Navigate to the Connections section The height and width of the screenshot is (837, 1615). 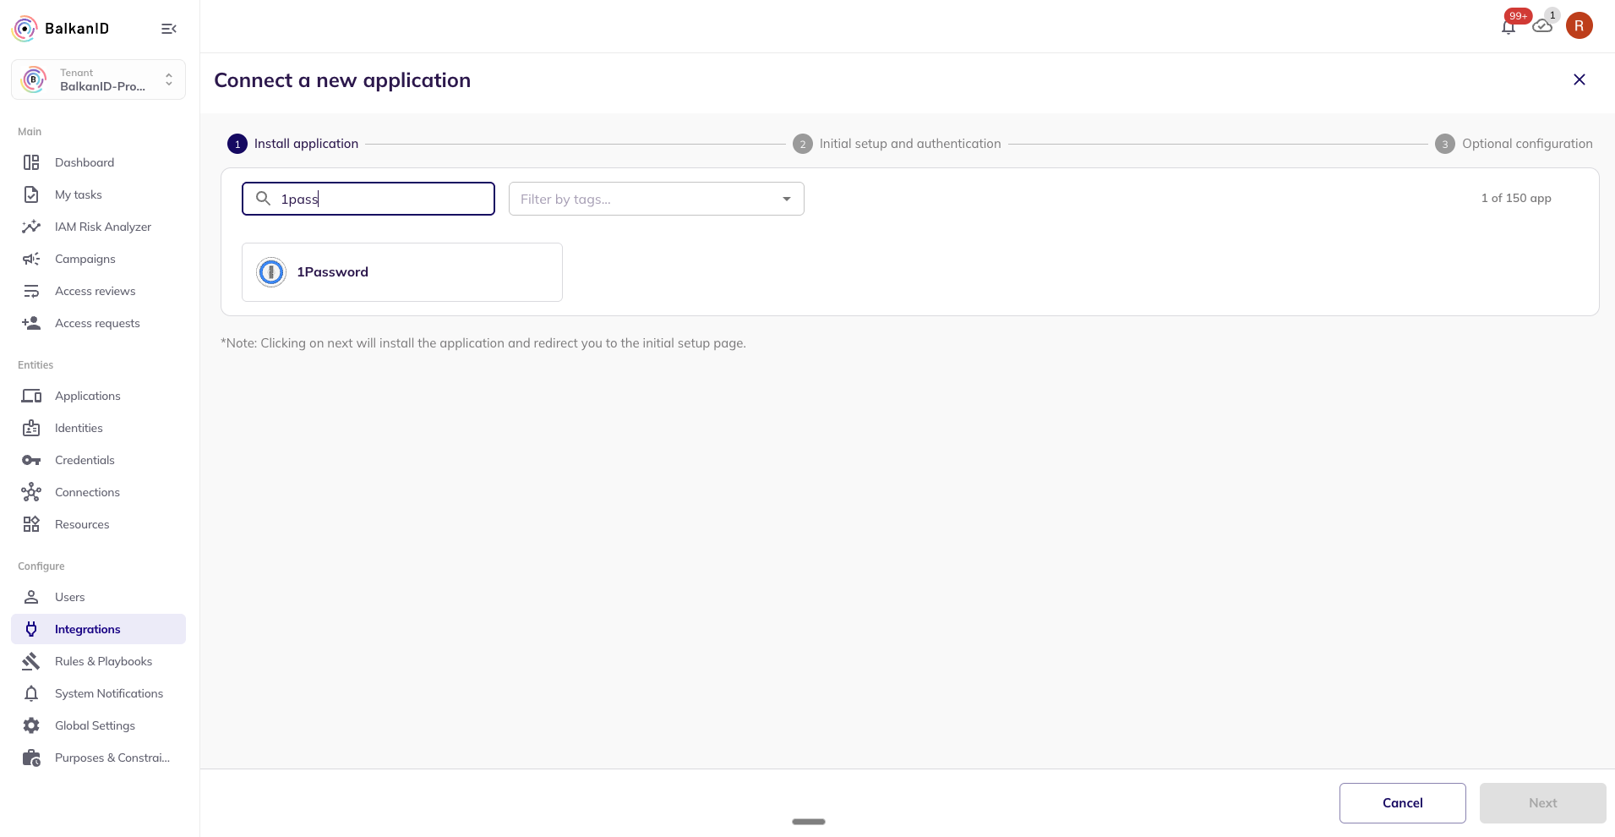(87, 492)
